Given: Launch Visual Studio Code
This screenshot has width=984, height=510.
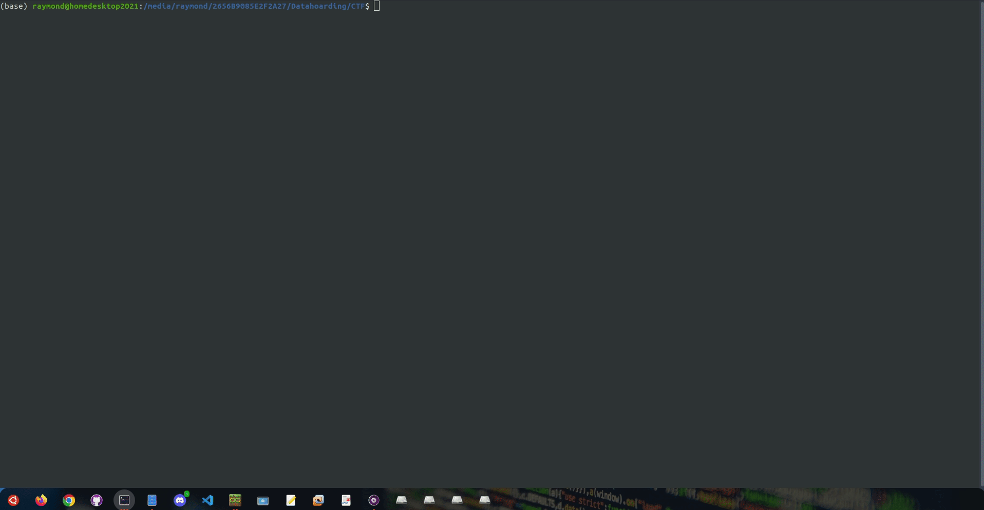Looking at the screenshot, I should tap(207, 500).
